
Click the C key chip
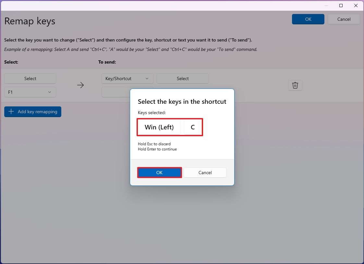193,127
